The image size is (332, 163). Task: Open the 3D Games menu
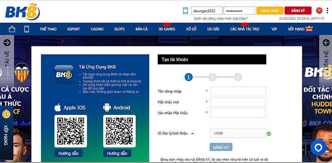167,29
